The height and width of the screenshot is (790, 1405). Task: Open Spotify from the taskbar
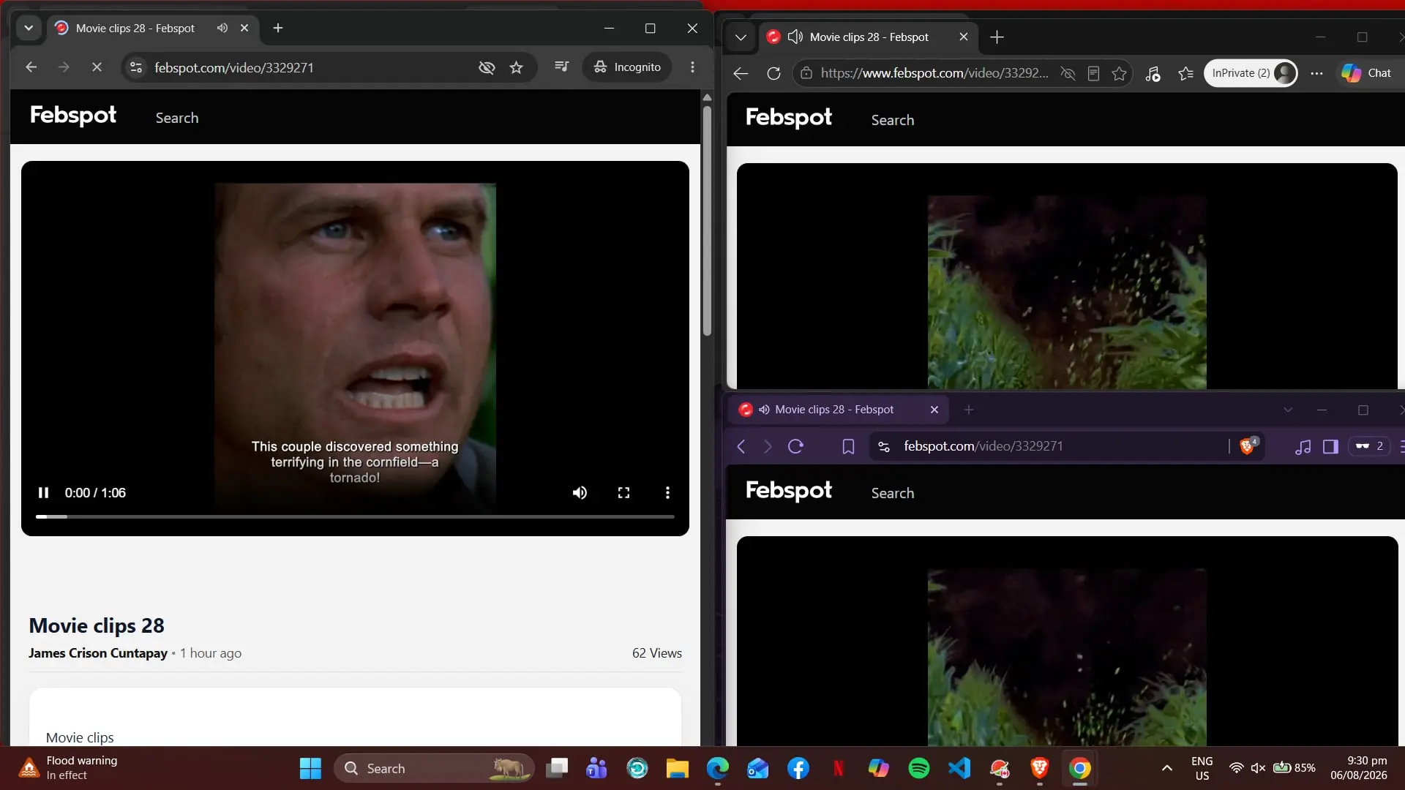click(x=919, y=768)
